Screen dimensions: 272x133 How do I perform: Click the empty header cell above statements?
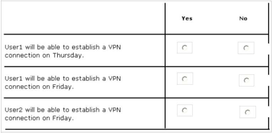click(x=84, y=18)
